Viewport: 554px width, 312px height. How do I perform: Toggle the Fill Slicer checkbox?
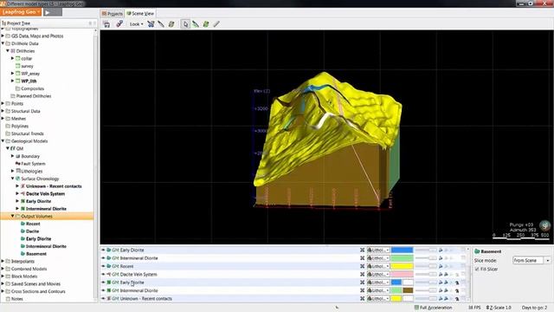[x=477, y=270]
